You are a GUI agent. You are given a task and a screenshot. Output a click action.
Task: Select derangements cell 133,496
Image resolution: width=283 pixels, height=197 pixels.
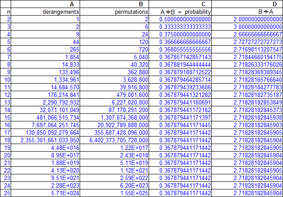tap(45, 72)
